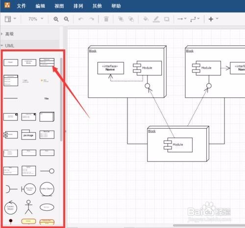The width and height of the screenshot is (245, 228).
Task: Toggle the shadow icon in toolbar
Action: 167,19
